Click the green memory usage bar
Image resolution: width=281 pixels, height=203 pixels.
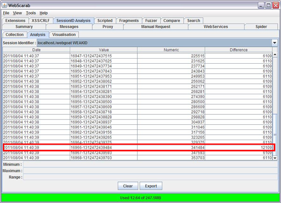pyautogui.click(x=140, y=197)
